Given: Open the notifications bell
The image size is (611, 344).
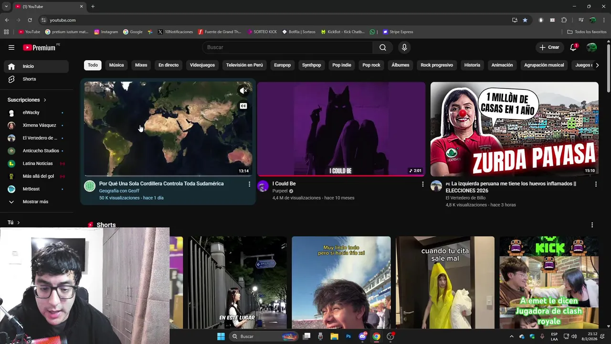Looking at the screenshot, I should coord(573,47).
